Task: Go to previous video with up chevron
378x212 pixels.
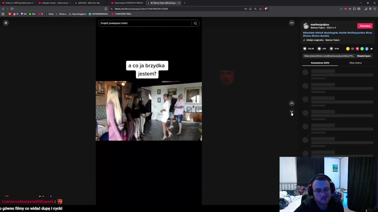Action: (x=292, y=103)
